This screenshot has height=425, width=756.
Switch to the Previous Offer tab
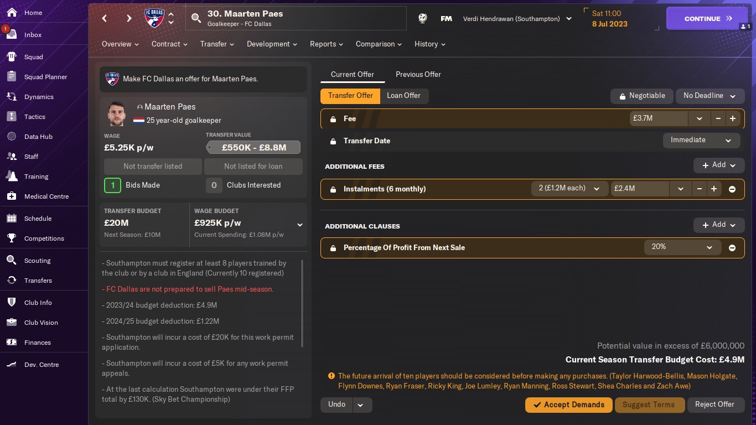click(x=418, y=74)
